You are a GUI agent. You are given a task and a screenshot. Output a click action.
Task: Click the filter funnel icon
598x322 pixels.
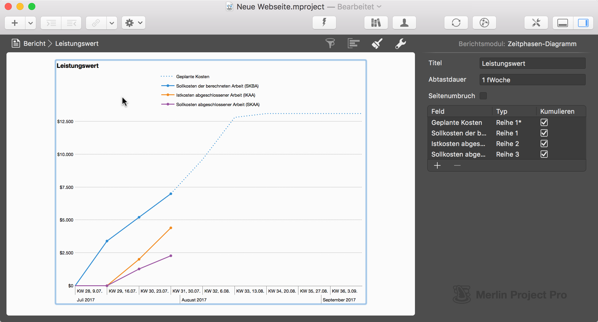click(330, 43)
